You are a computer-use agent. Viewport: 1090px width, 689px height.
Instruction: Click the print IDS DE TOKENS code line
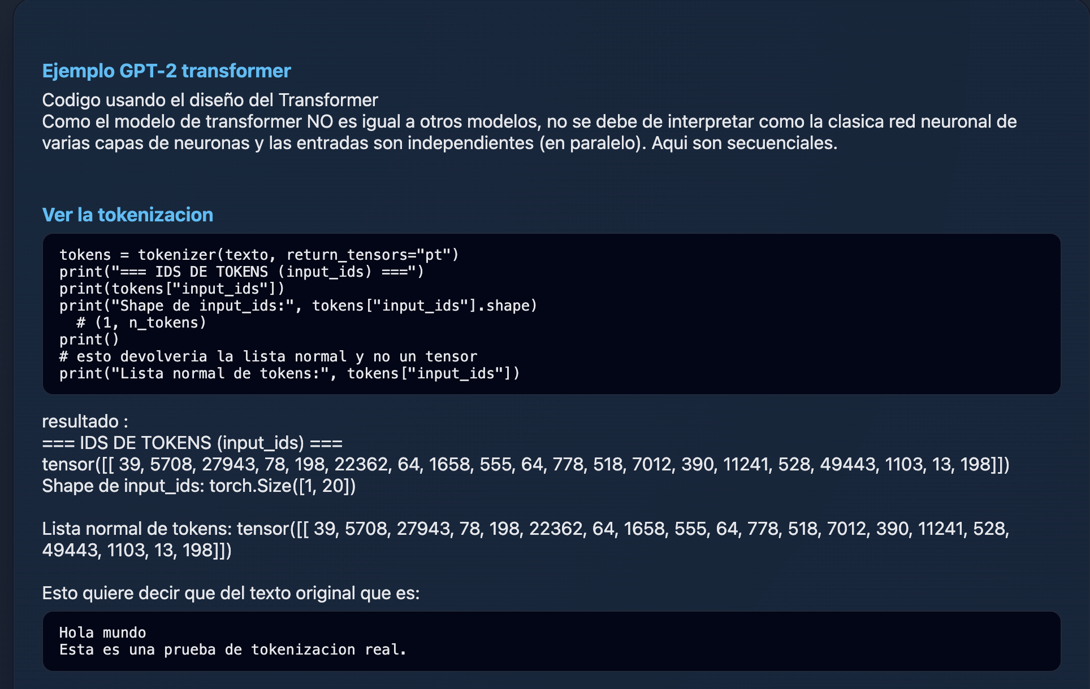coord(241,272)
